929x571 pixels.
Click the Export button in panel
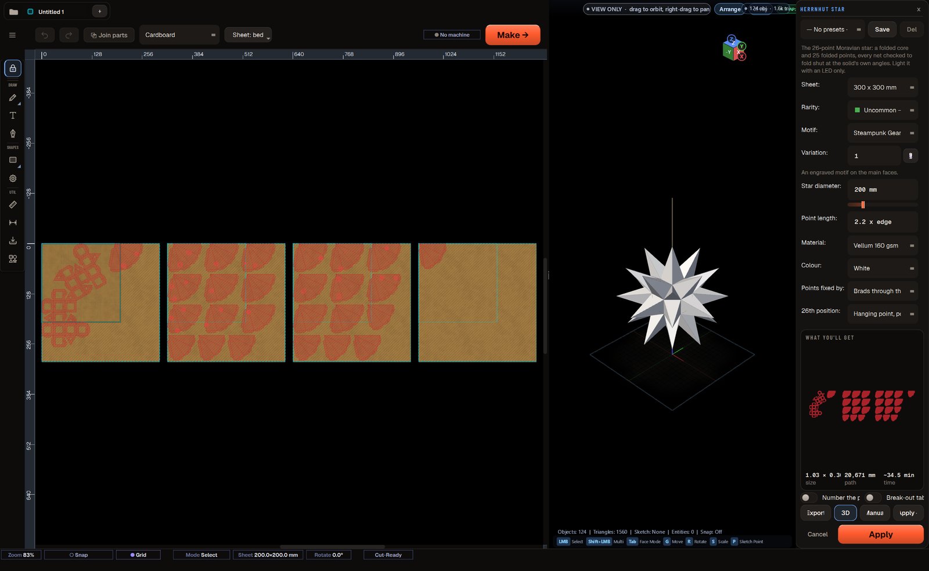(x=815, y=512)
